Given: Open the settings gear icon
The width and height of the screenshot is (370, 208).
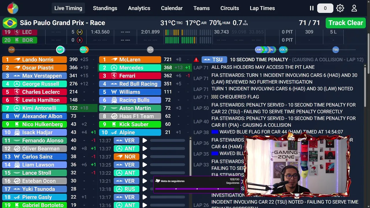Looking at the screenshot, I should coord(340,8).
